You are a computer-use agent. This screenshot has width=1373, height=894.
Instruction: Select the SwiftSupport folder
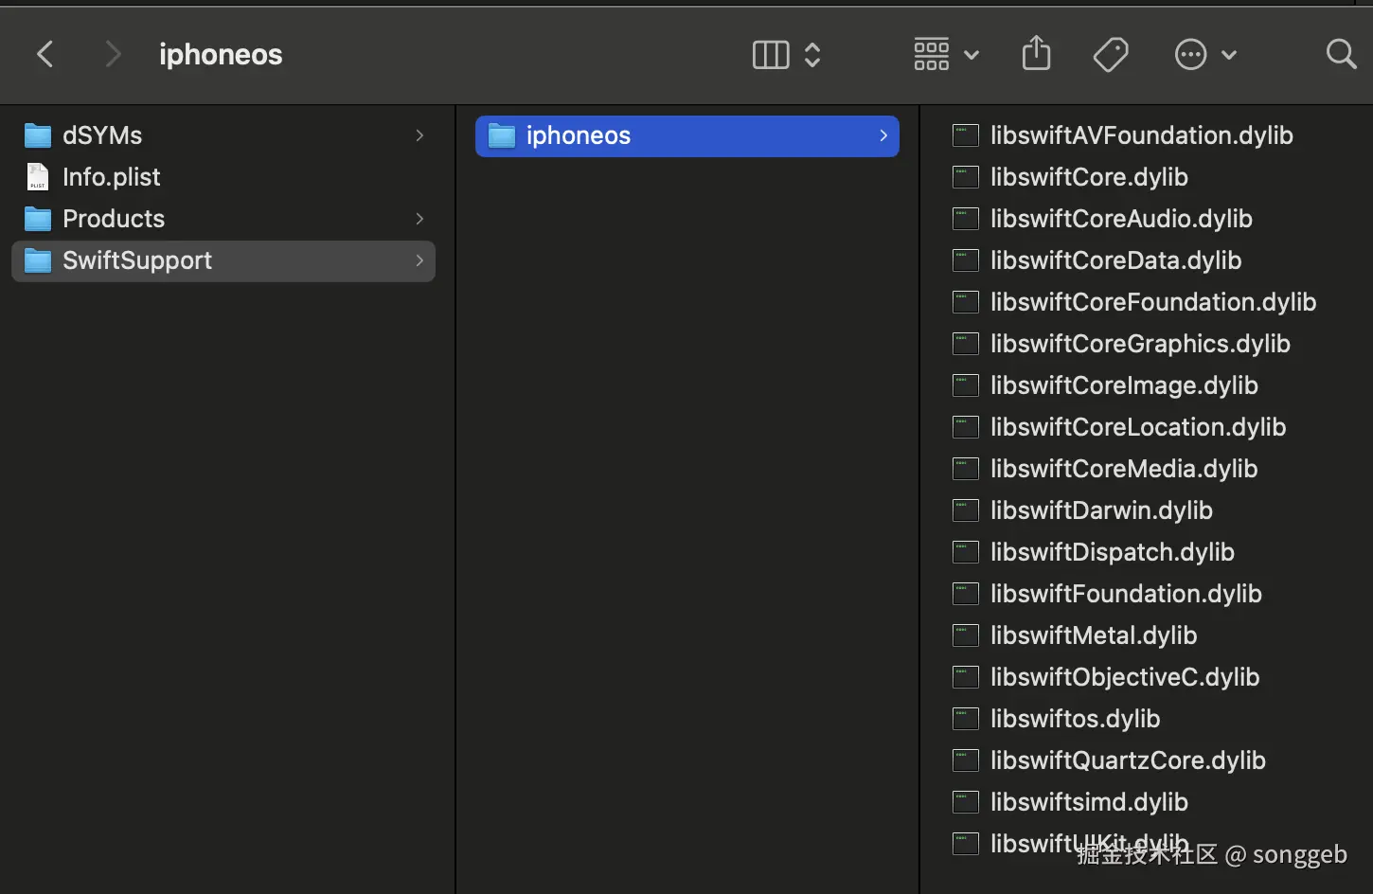137,260
